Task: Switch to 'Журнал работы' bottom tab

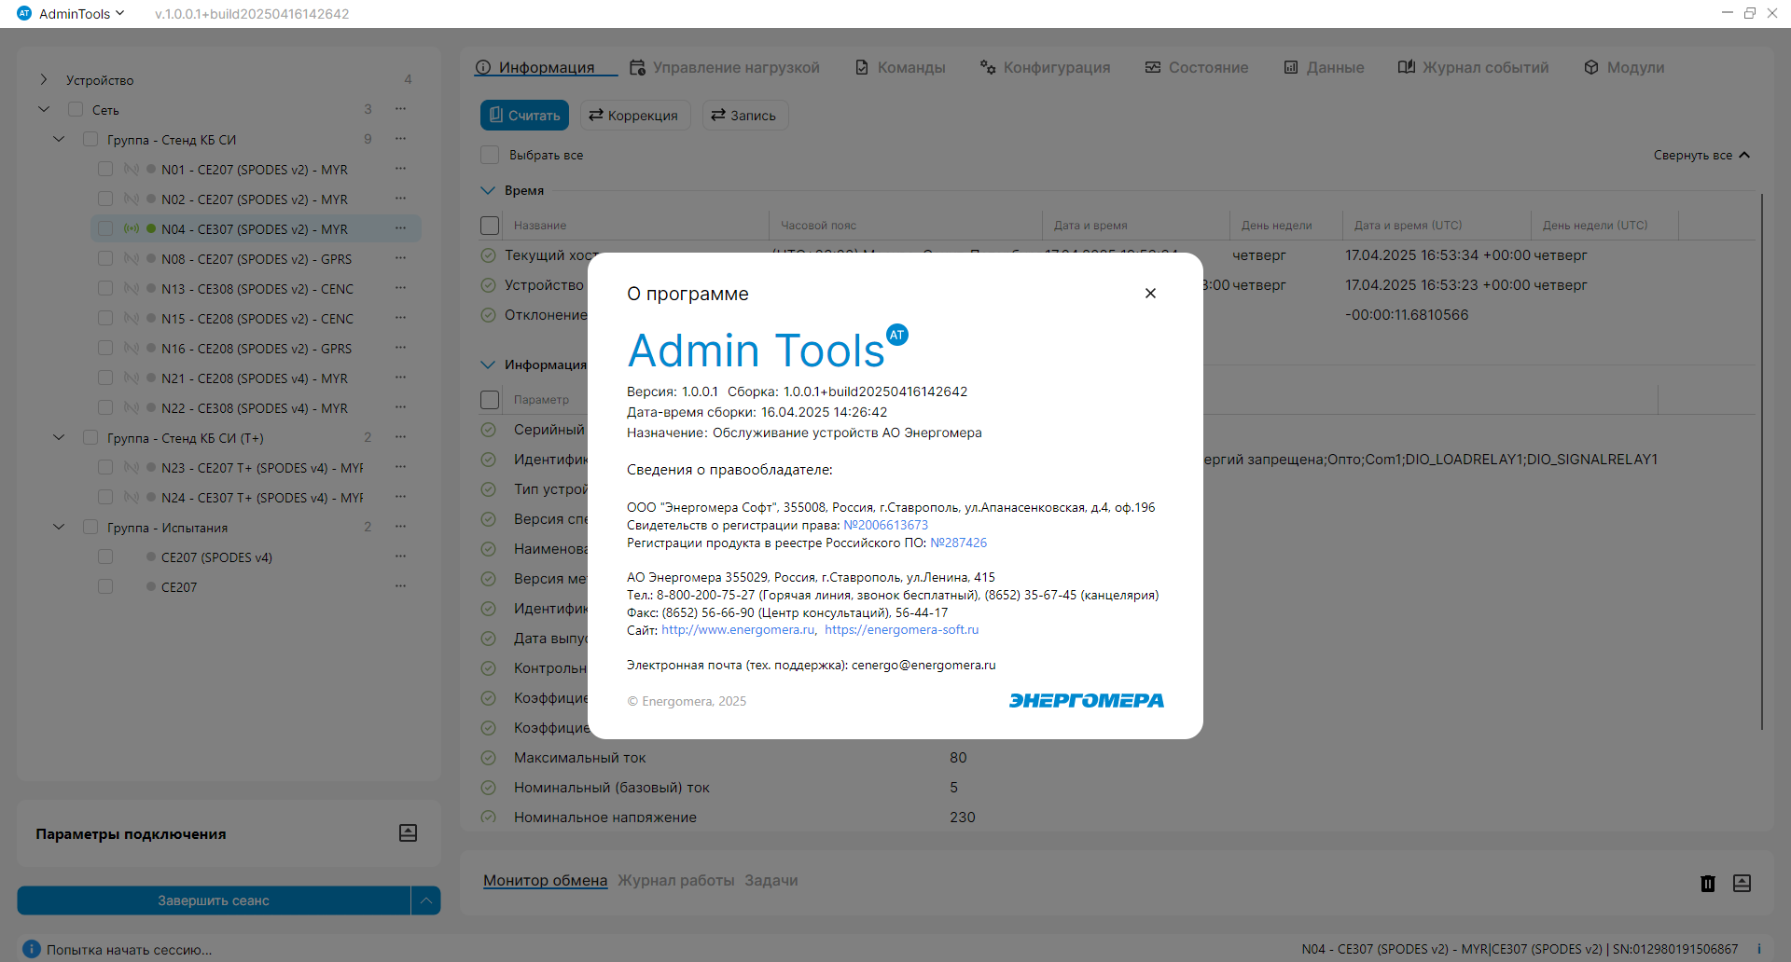Action: (x=675, y=880)
